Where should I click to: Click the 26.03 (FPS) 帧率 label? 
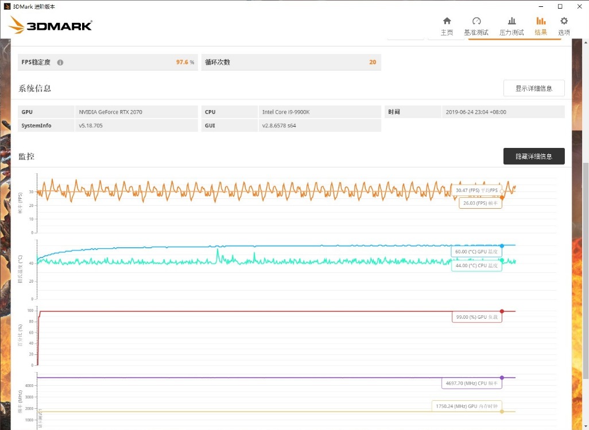[480, 202]
